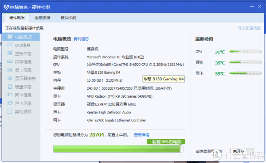This screenshot has width=266, height=163.
Task: Open the 网卡信息 network card icon
Action: [x=10, y=95]
